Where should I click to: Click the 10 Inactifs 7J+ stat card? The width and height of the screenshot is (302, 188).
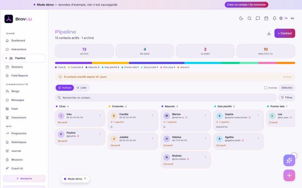(266, 51)
